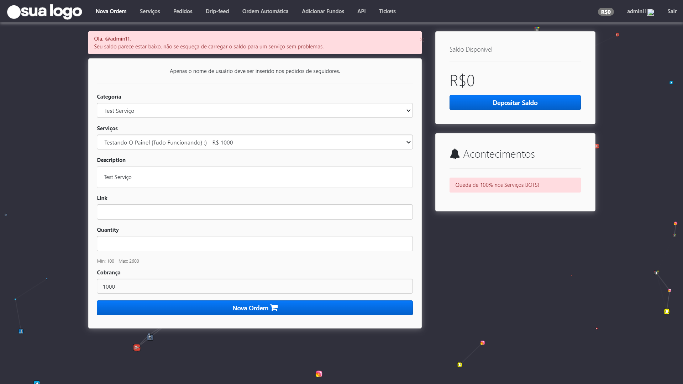
Task: Select Ordem Automática from top menu
Action: (265, 11)
